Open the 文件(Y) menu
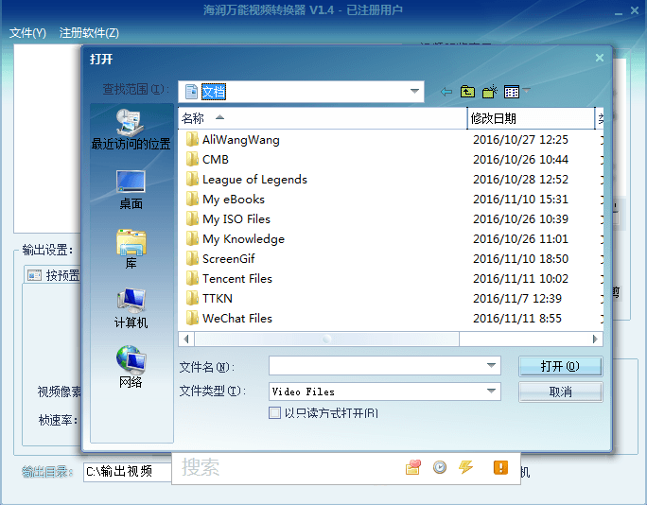The image size is (647, 505). (x=27, y=33)
